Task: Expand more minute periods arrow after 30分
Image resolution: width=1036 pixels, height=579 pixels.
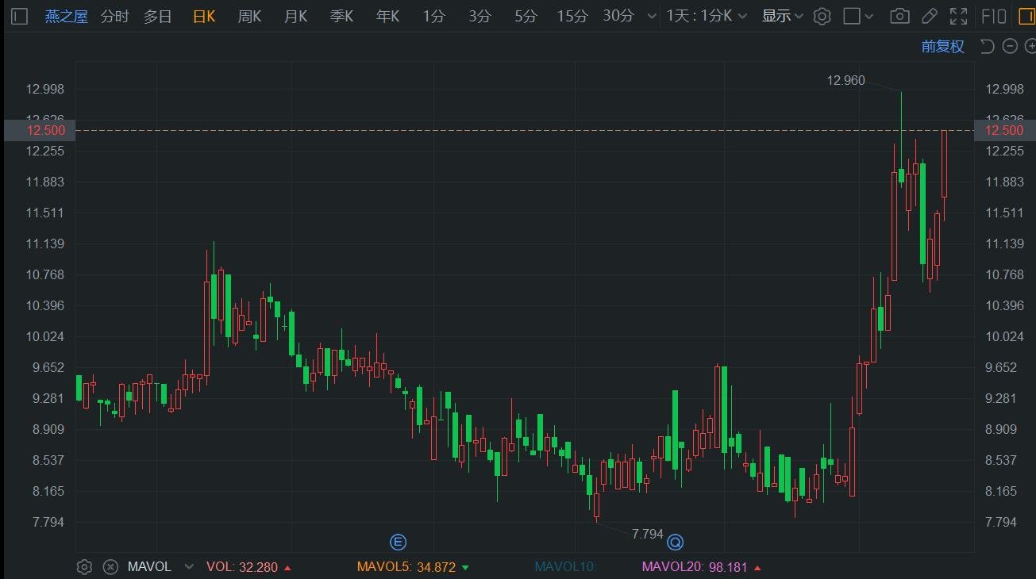Action: [652, 16]
